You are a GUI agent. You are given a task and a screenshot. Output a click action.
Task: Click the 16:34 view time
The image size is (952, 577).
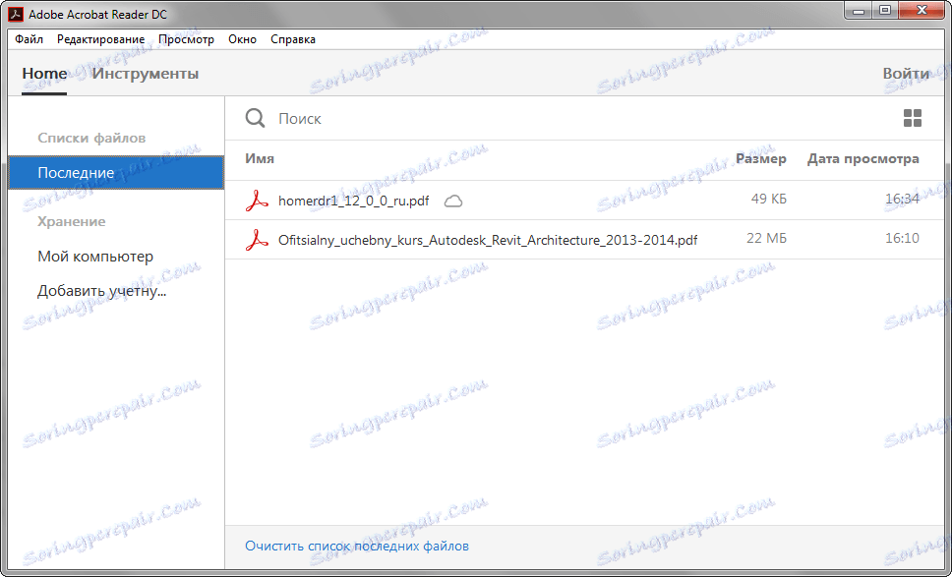pos(902,199)
